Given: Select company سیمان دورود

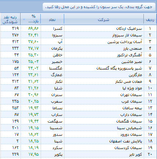Looking at the screenshot, I should 131,135.
